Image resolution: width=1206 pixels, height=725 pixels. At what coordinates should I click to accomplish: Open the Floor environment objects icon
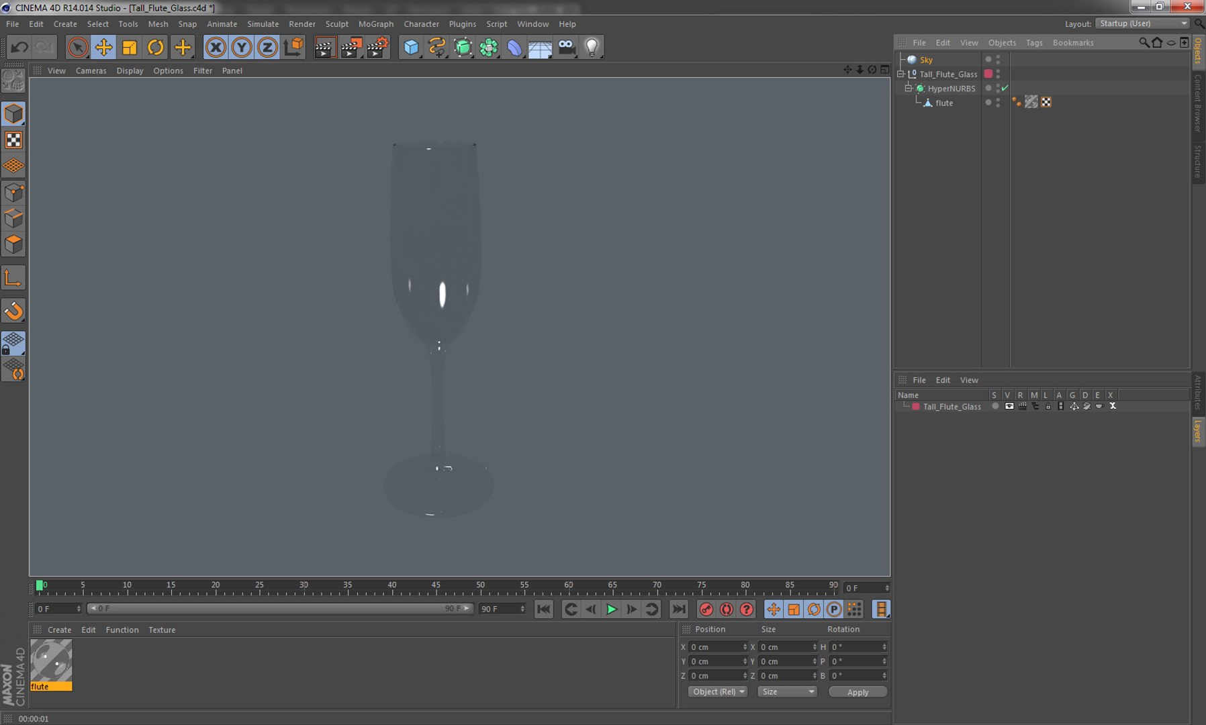(x=540, y=47)
